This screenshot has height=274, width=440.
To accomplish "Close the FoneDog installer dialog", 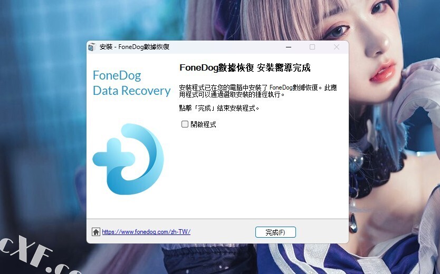I will 337,47.
